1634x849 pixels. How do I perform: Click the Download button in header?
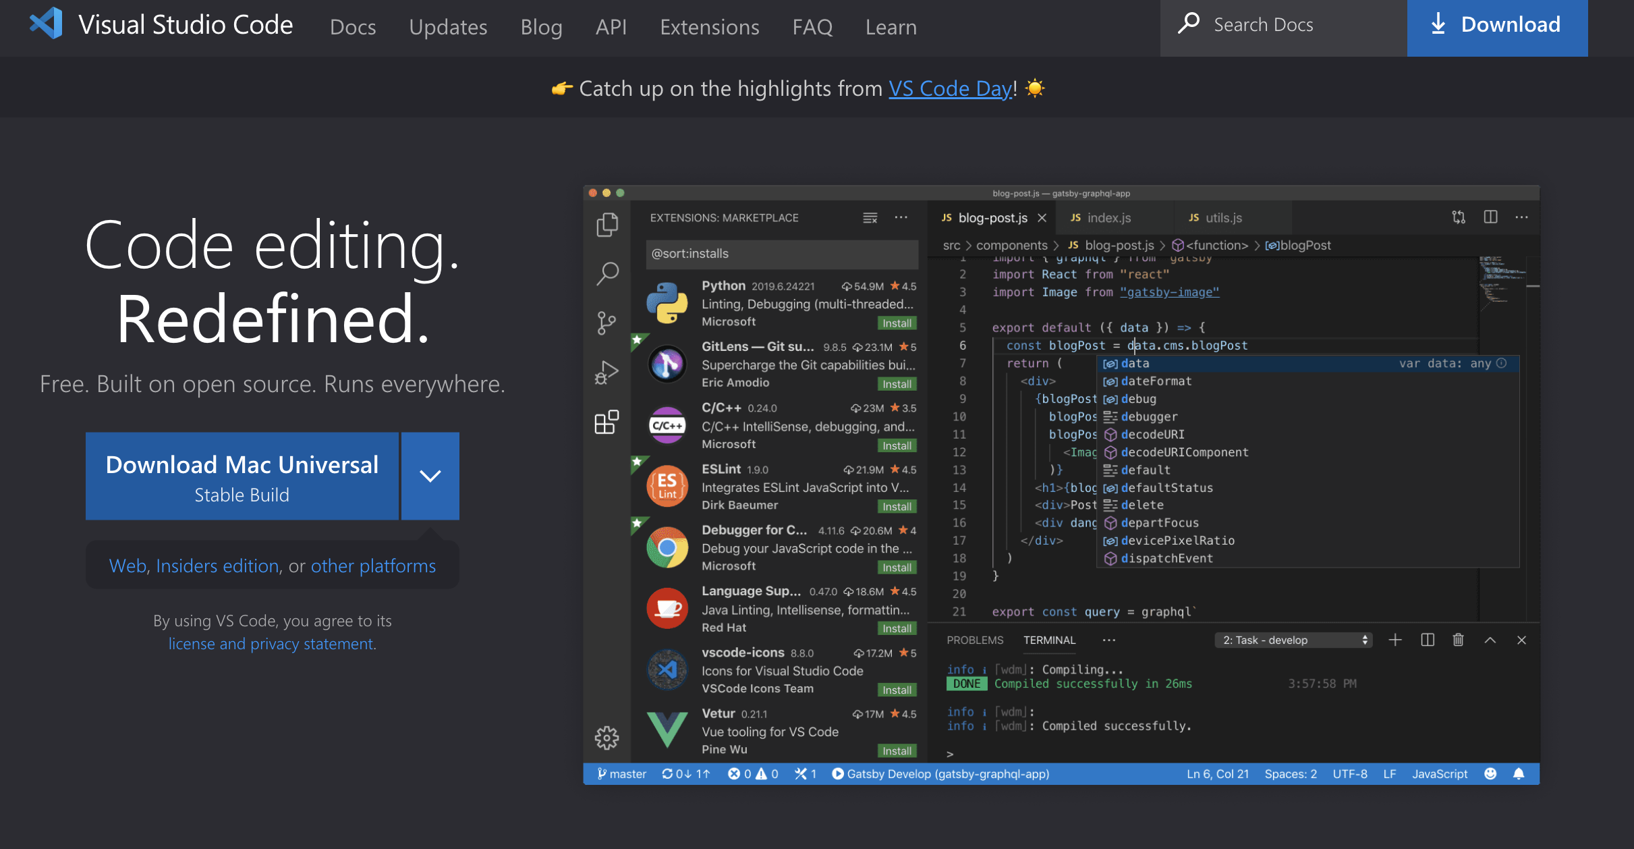click(x=1498, y=27)
